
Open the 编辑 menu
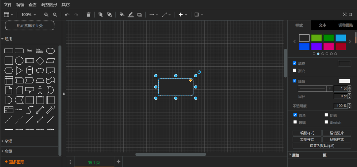click(x=20, y=5)
